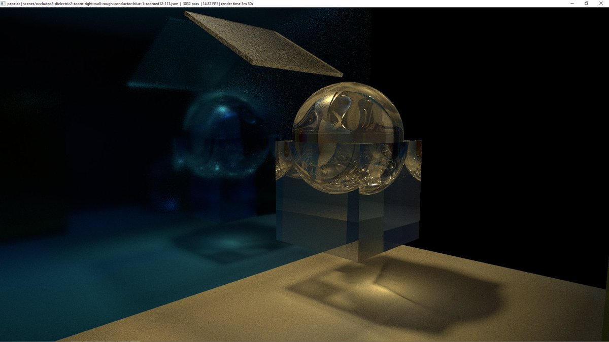Click the empty middle of the title bar
This screenshot has width=609, height=342.
click(x=406, y=3)
